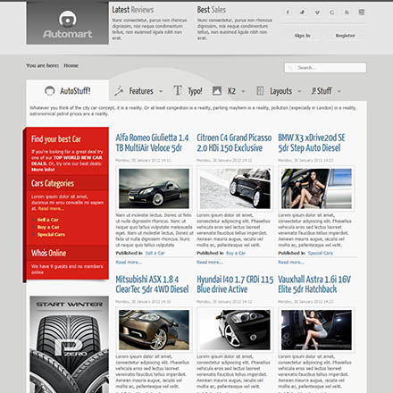393x393 pixels.
Task: Select the AutoStuff! tab
Action: tap(68, 90)
